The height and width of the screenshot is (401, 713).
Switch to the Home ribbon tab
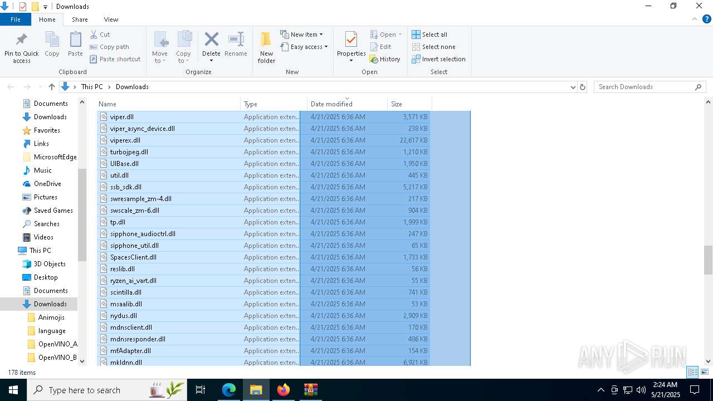pyautogui.click(x=47, y=19)
